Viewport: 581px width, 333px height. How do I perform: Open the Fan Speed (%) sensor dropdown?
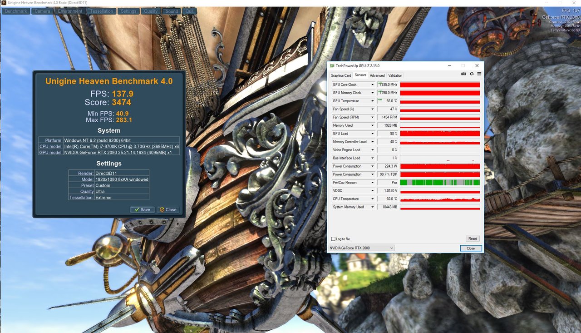373,109
